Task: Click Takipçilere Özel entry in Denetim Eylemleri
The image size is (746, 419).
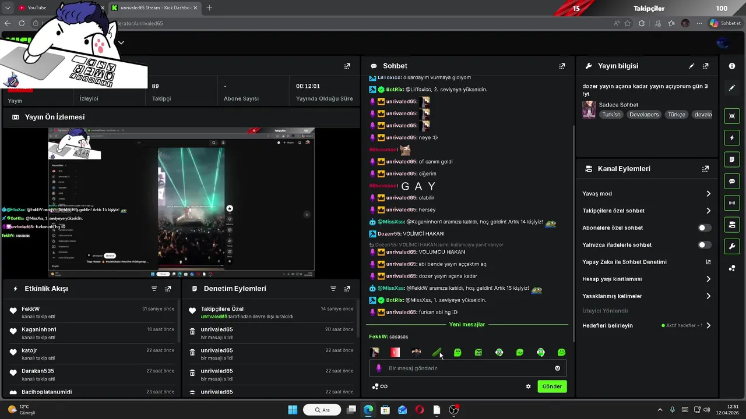Action: click(x=271, y=313)
